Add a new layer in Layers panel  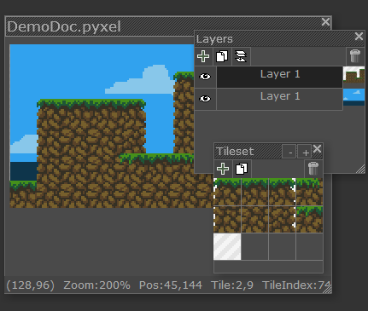203,56
